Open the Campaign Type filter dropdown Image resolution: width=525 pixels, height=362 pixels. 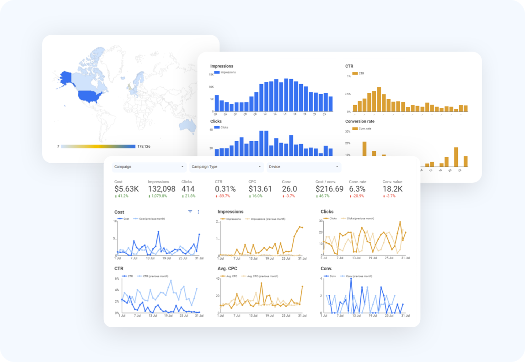pyautogui.click(x=226, y=167)
